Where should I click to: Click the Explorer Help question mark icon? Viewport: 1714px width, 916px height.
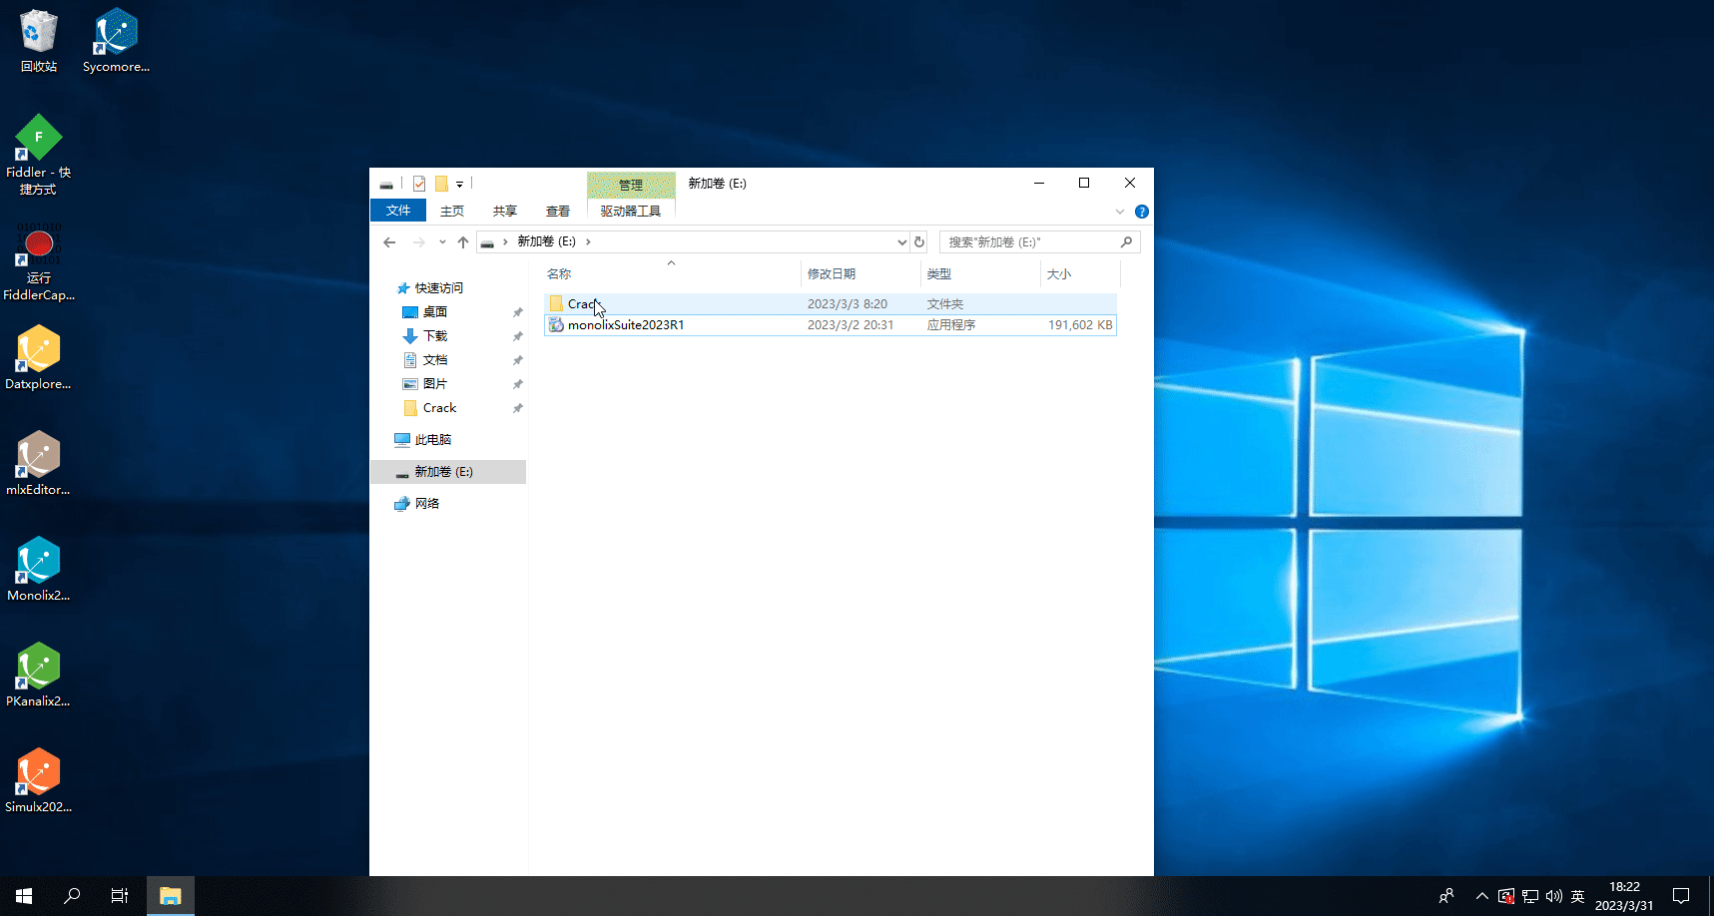(x=1142, y=212)
